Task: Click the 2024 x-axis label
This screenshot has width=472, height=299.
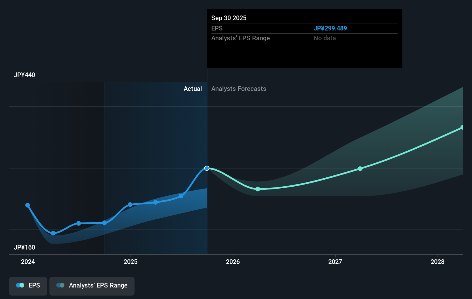Action: click(28, 262)
